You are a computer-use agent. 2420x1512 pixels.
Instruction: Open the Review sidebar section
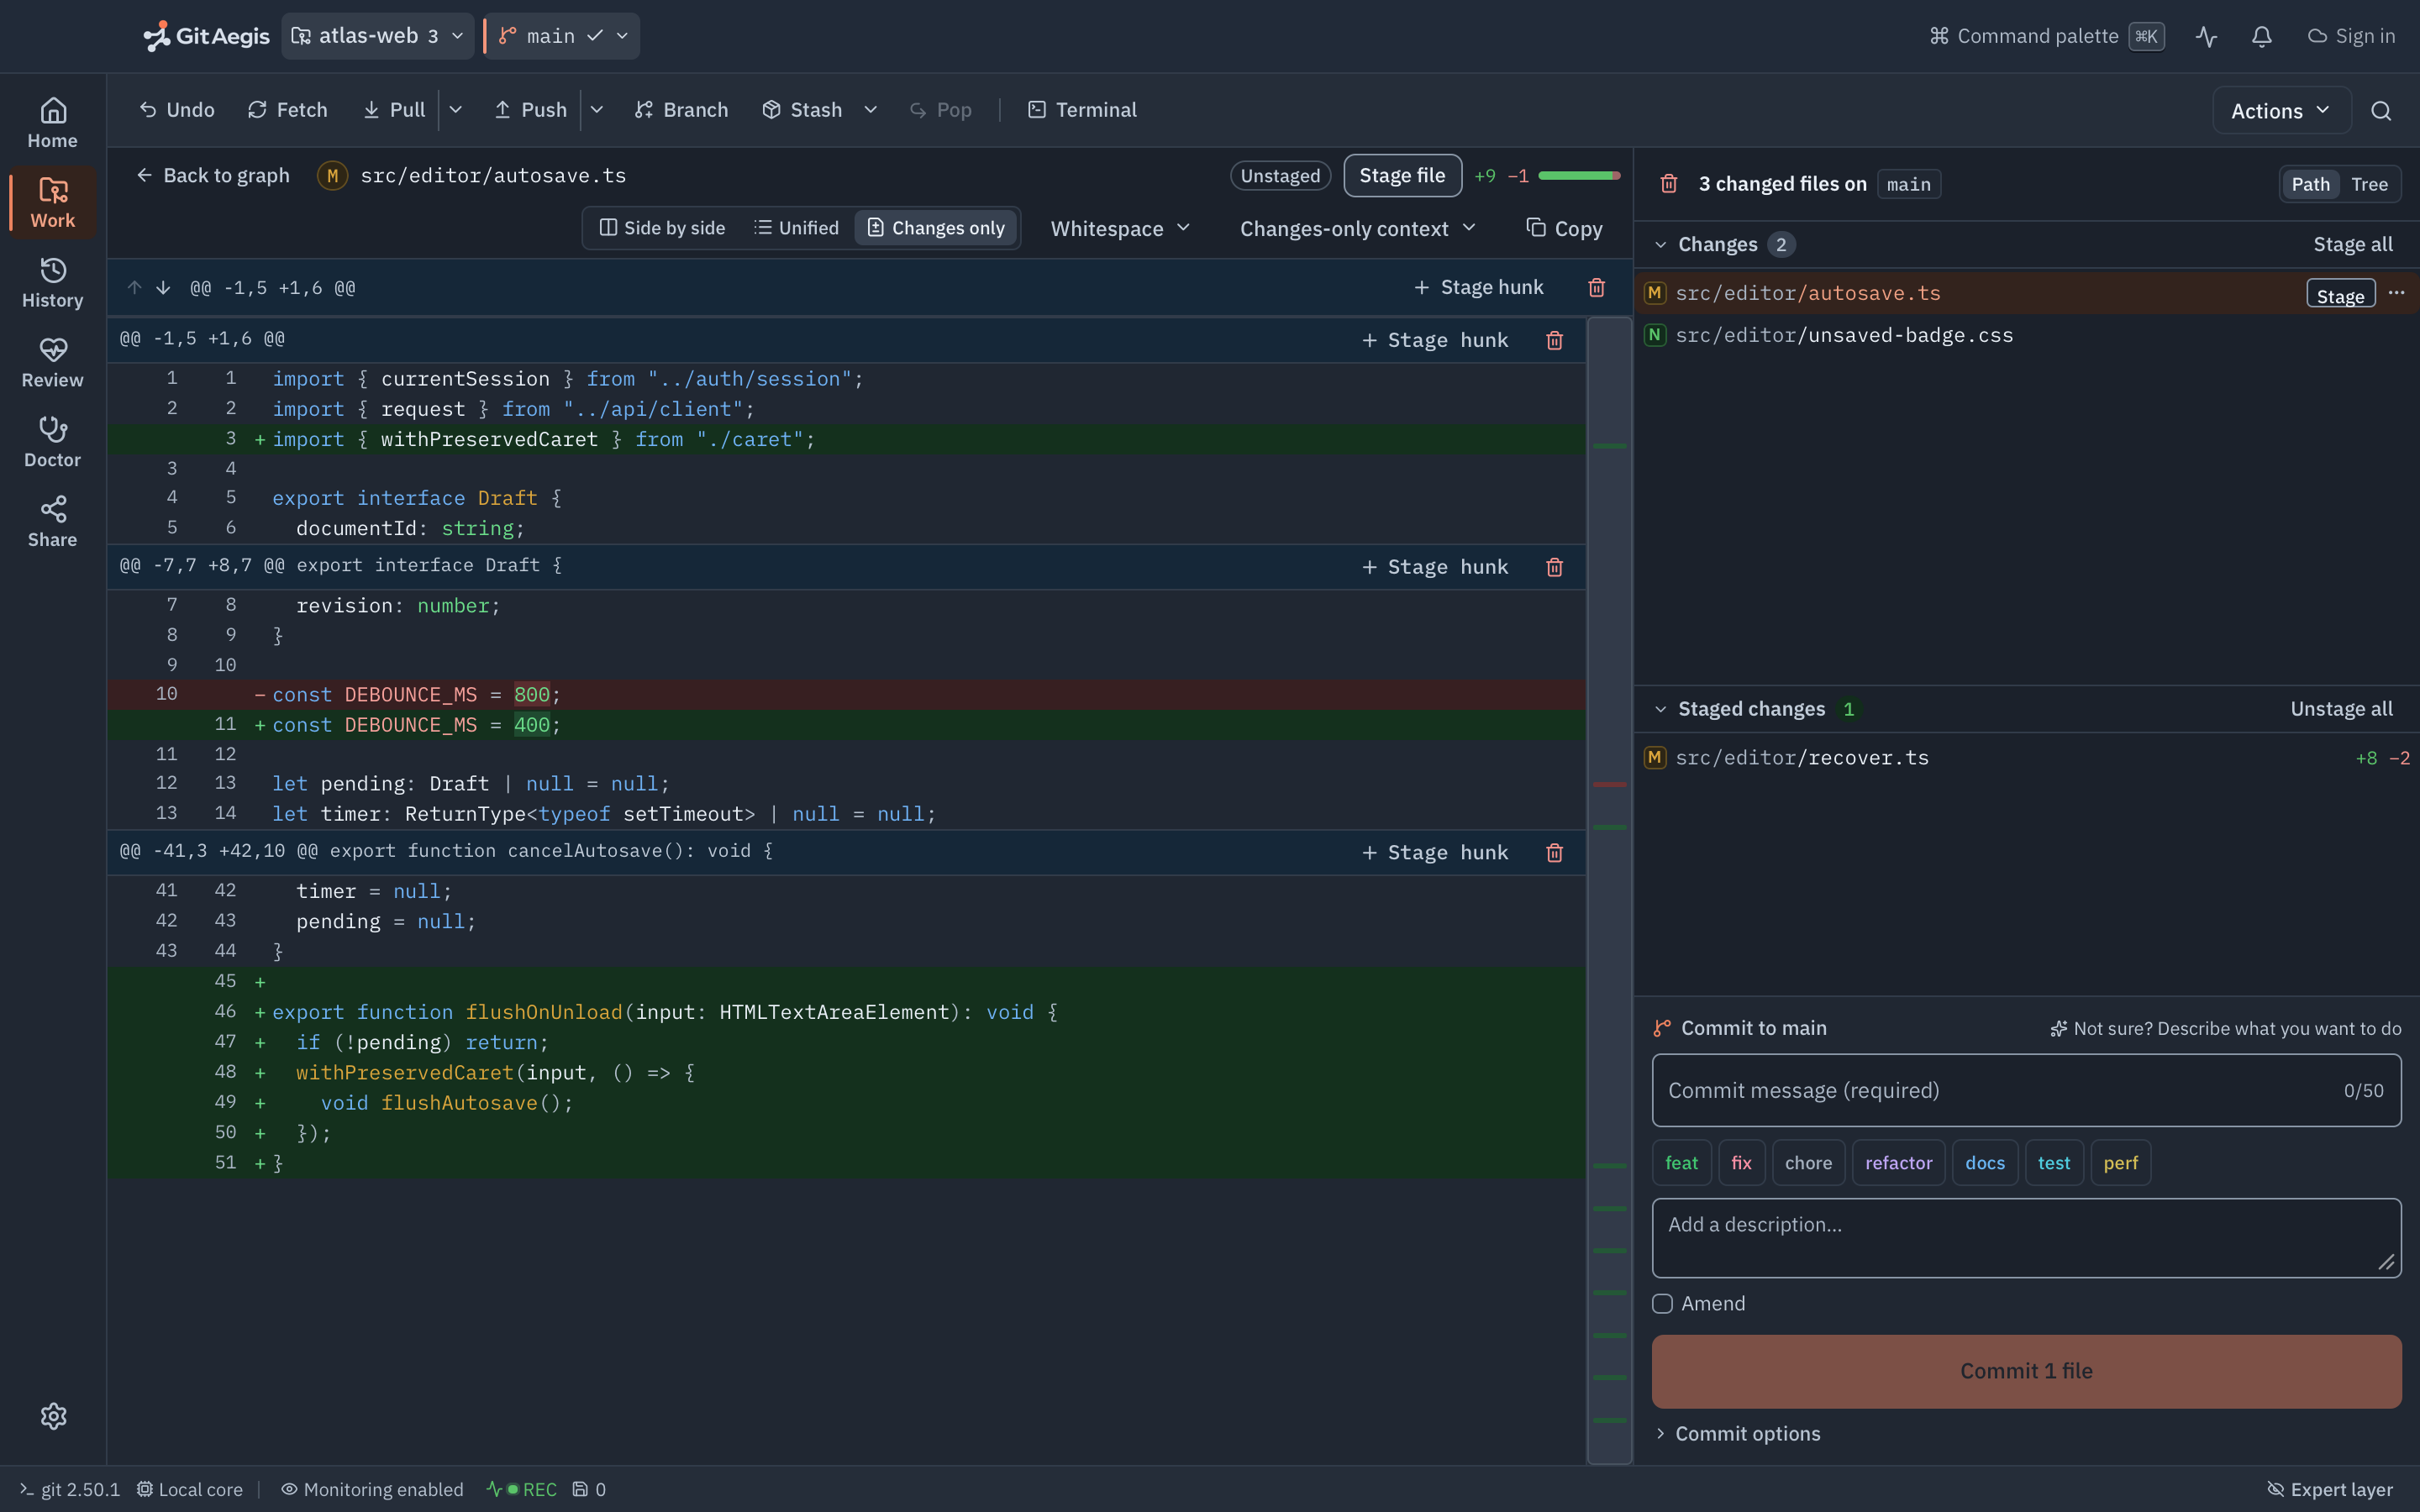click(x=53, y=363)
